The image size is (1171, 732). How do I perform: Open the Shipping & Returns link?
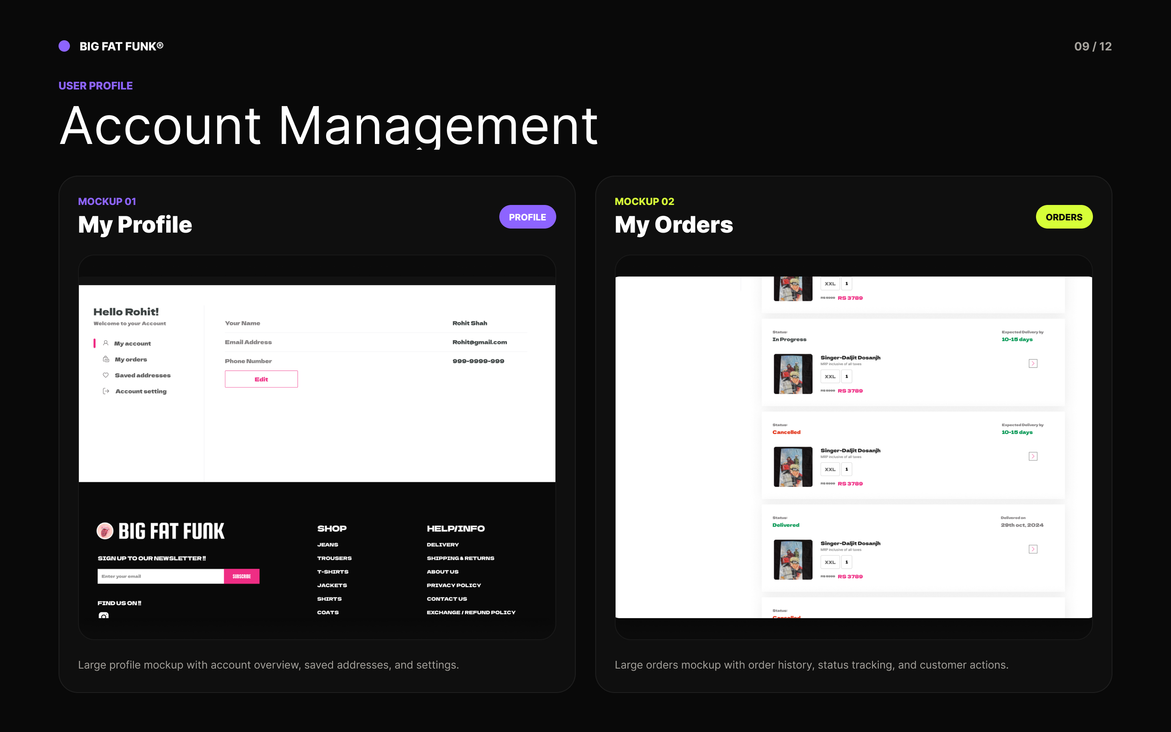tap(461, 558)
